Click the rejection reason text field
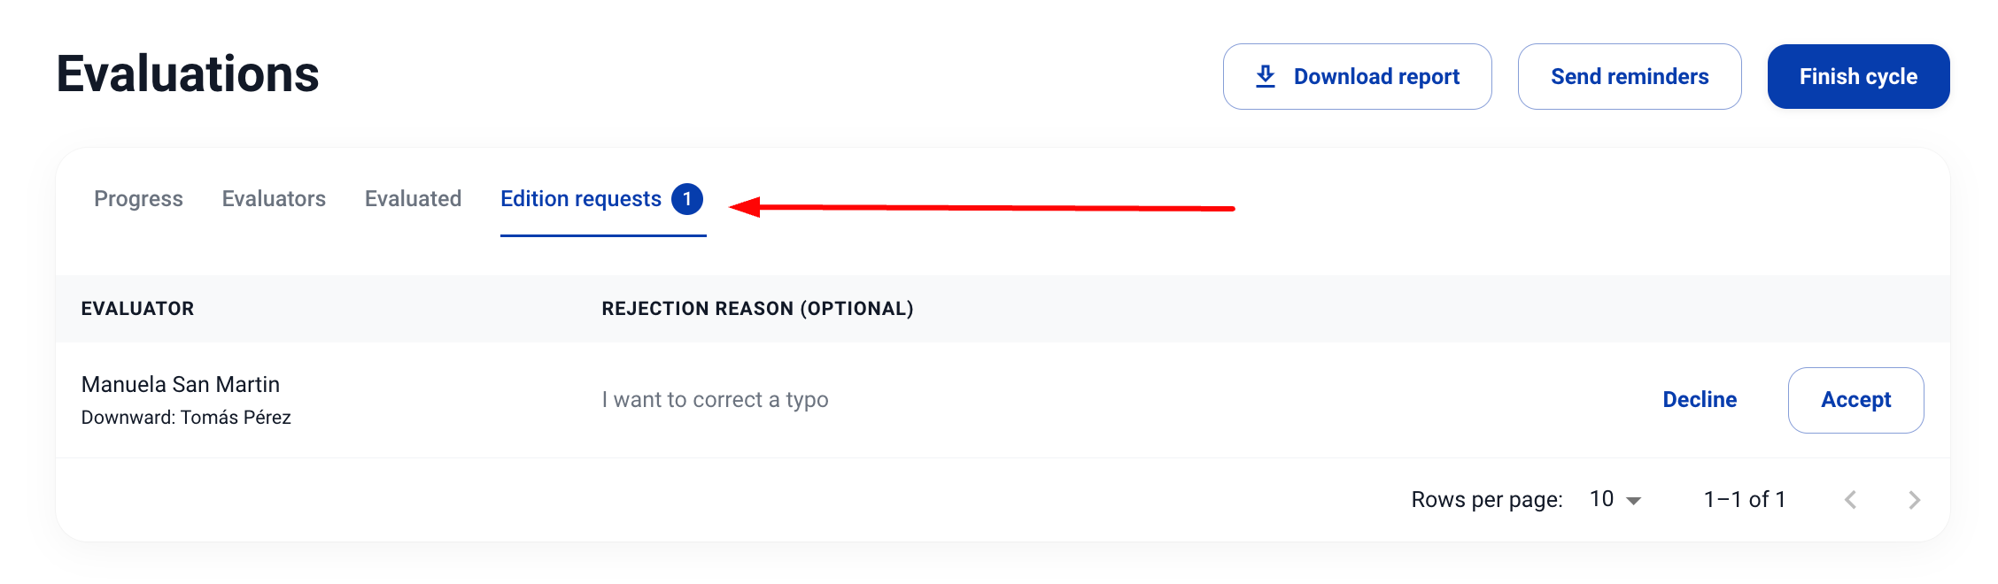Image resolution: width=1998 pixels, height=584 pixels. point(715,400)
